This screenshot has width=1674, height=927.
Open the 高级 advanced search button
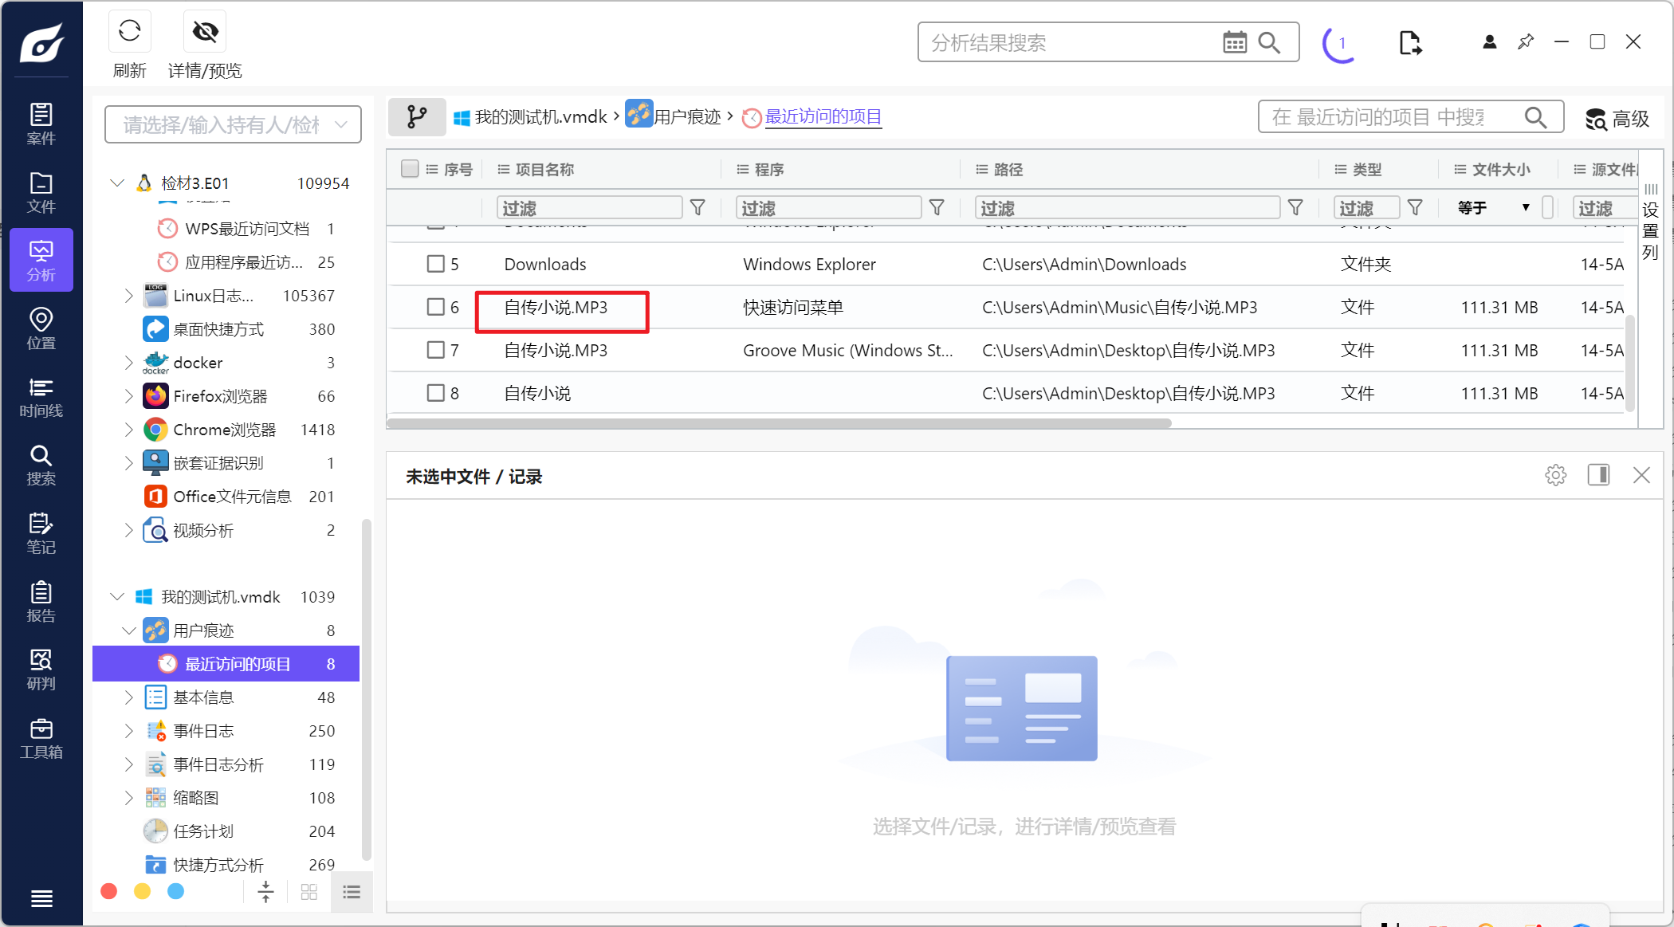point(1617,119)
